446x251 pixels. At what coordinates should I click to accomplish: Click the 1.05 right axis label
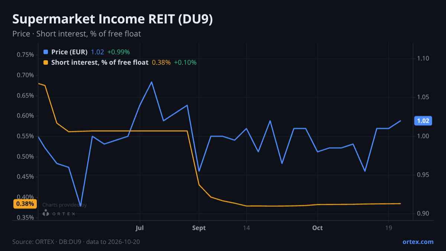click(423, 97)
